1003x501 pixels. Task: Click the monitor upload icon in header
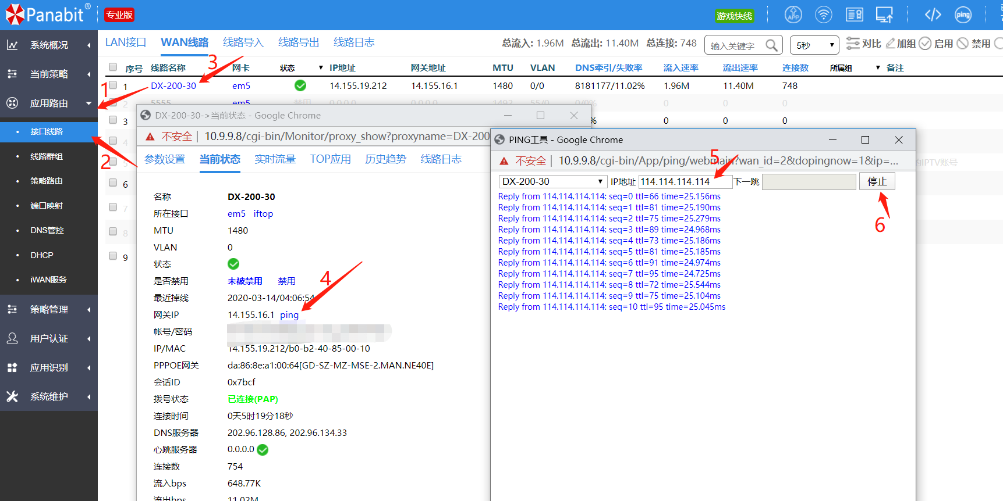884,15
